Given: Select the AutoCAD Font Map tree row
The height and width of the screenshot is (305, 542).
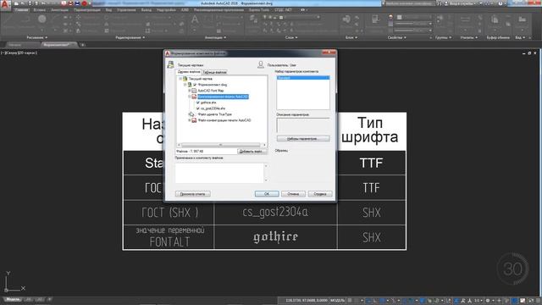Looking at the screenshot, I should click(211, 91).
